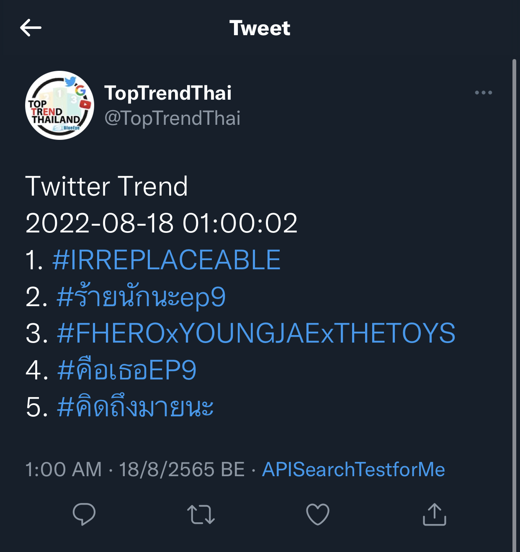This screenshot has width=520, height=552.
Task: Open APISearchTestforMe source link
Action: tap(353, 469)
